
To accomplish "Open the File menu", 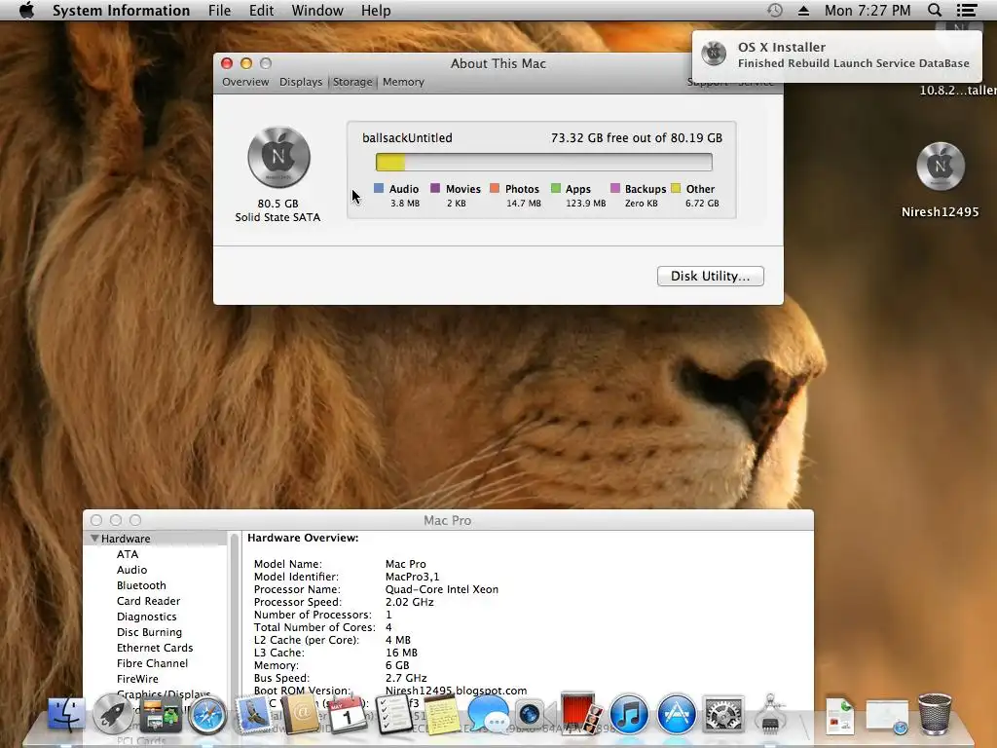I will [x=219, y=10].
